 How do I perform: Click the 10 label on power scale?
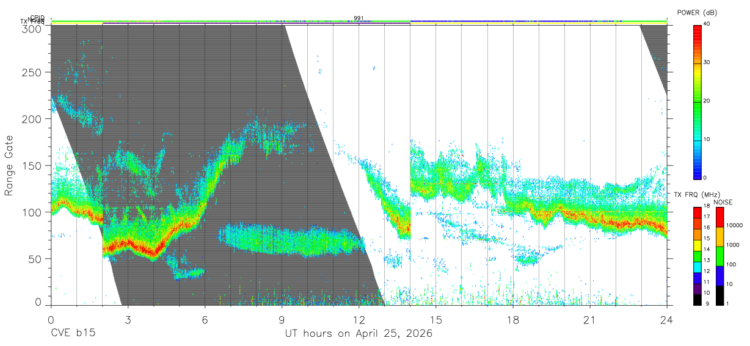(707, 140)
